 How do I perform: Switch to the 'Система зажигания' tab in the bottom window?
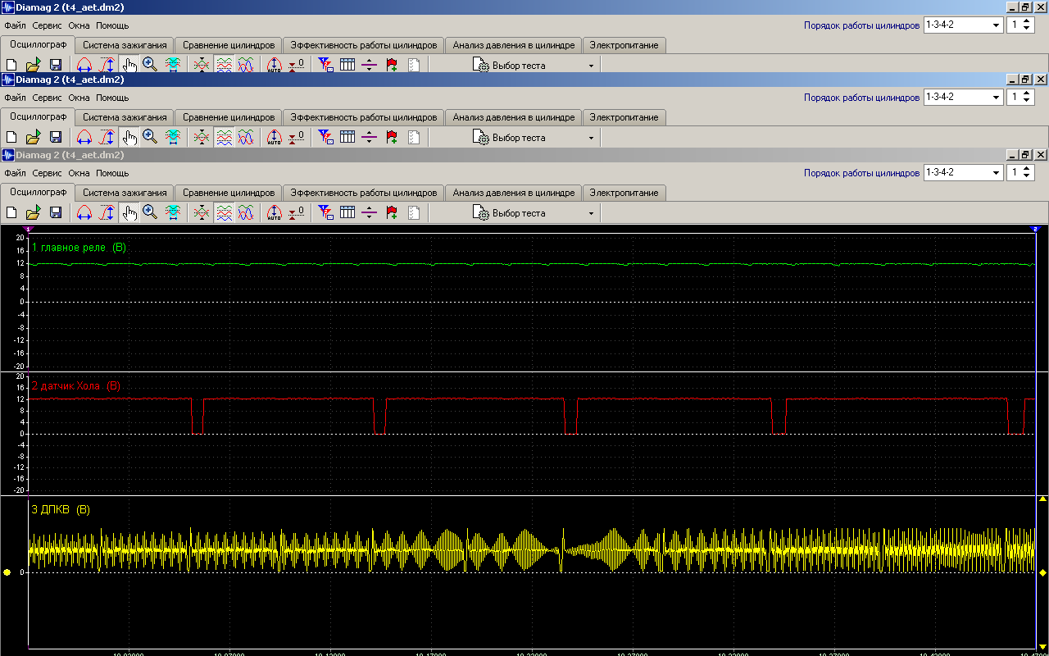pos(125,193)
